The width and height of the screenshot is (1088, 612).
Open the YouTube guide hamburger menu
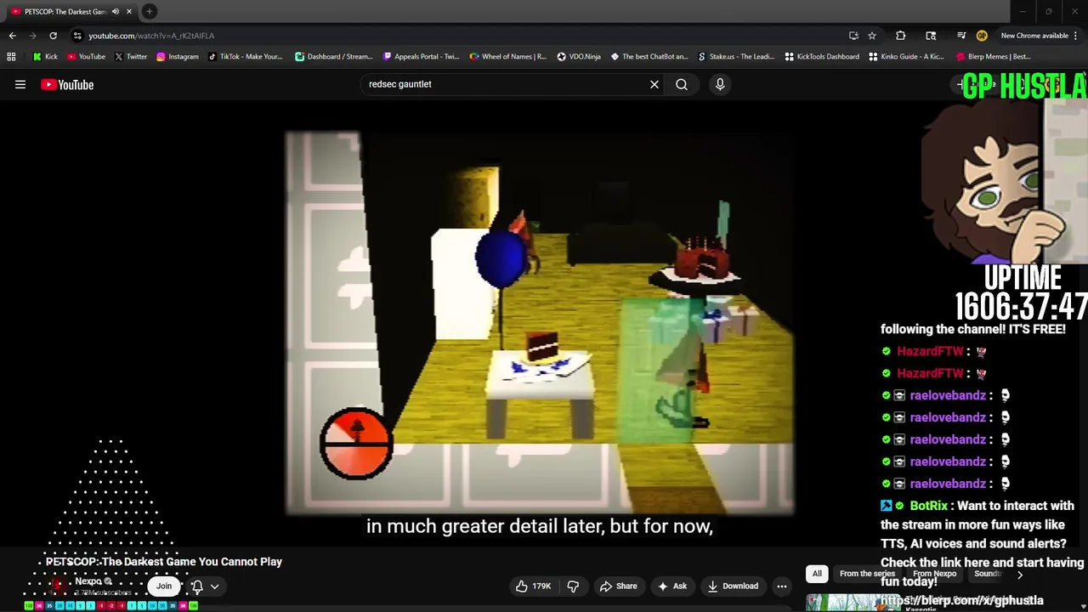pyautogui.click(x=20, y=84)
